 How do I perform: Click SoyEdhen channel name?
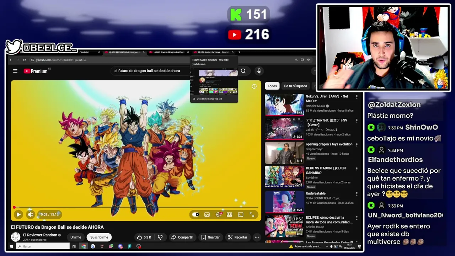[312, 178]
